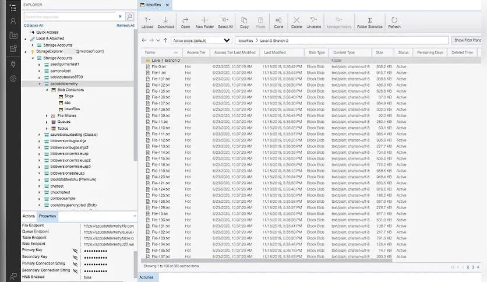Click the Refresh toolbar icon
Viewport: 487px width, 282px height.
[394, 22]
